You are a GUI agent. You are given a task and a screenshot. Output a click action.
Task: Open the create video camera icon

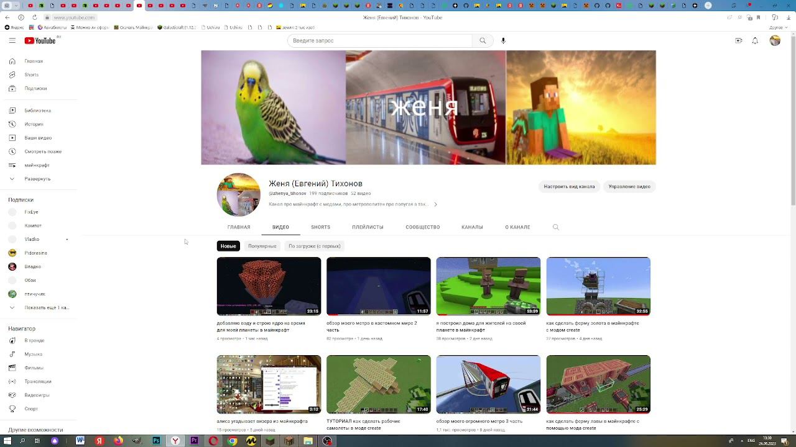(739, 40)
